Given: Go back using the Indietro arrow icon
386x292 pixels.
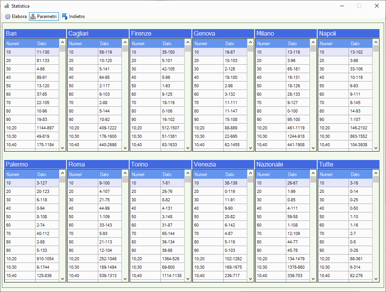Looking at the screenshot, I should click(x=65, y=16).
